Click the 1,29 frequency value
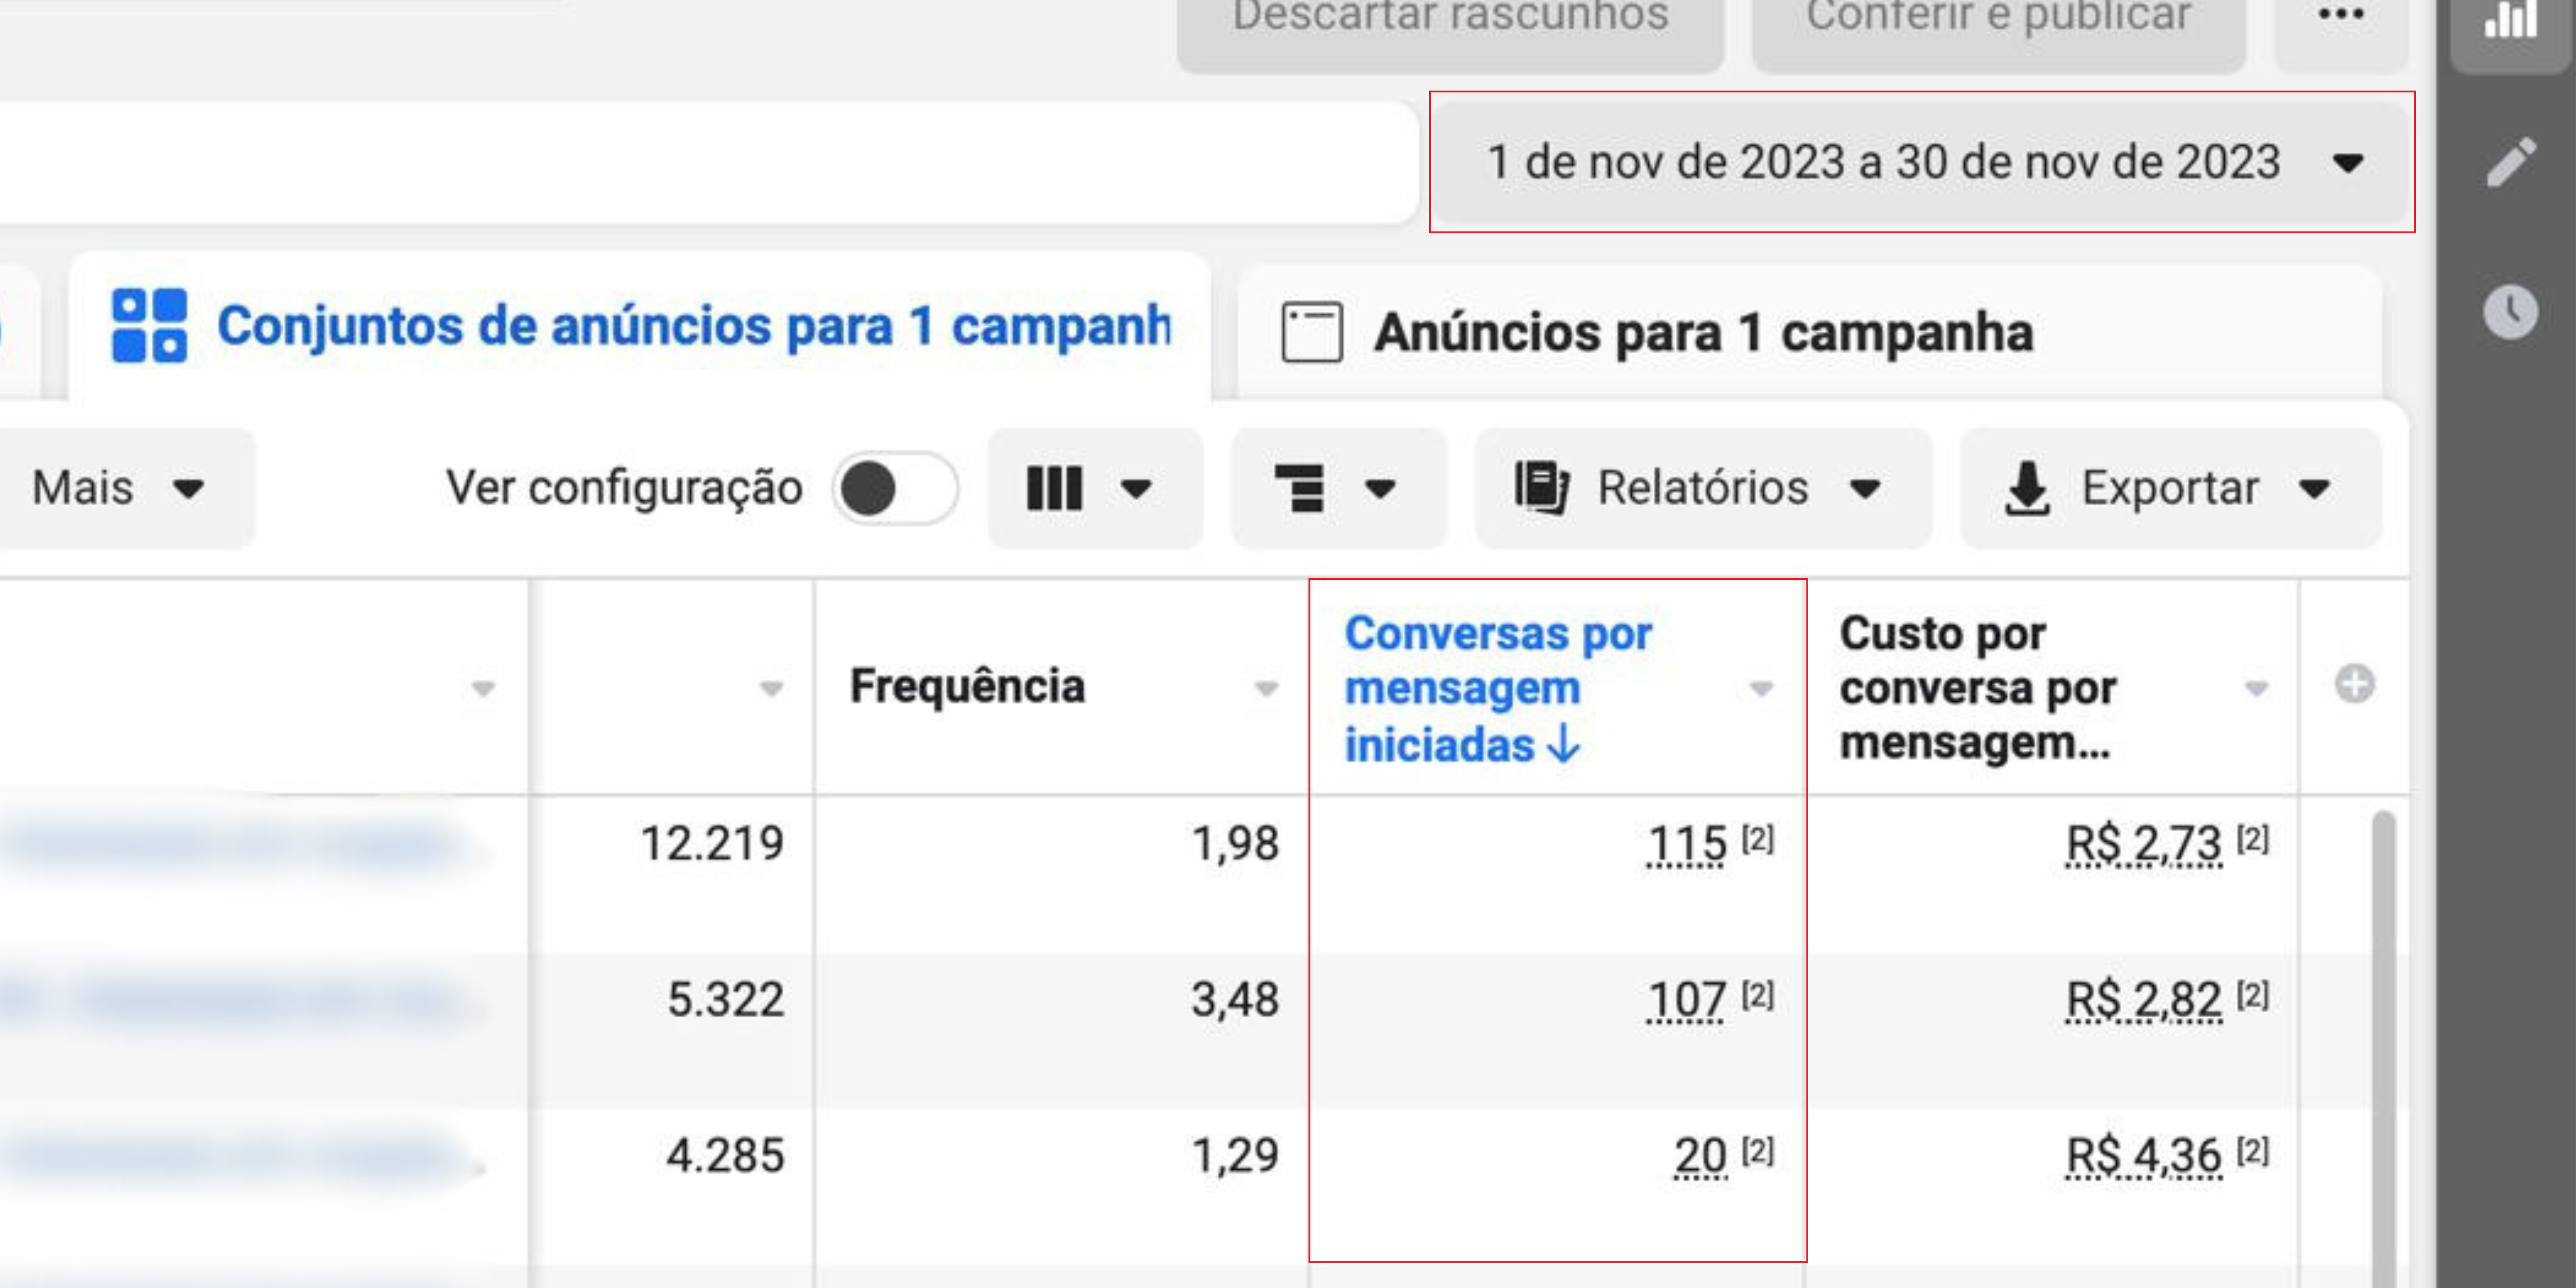The height and width of the screenshot is (1288, 2576). click(1235, 1156)
